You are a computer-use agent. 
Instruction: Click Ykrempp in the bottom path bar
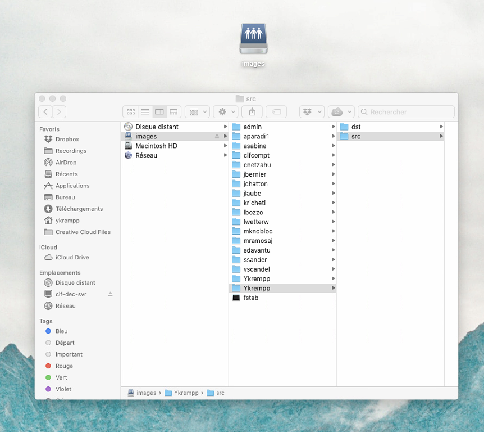click(185, 393)
